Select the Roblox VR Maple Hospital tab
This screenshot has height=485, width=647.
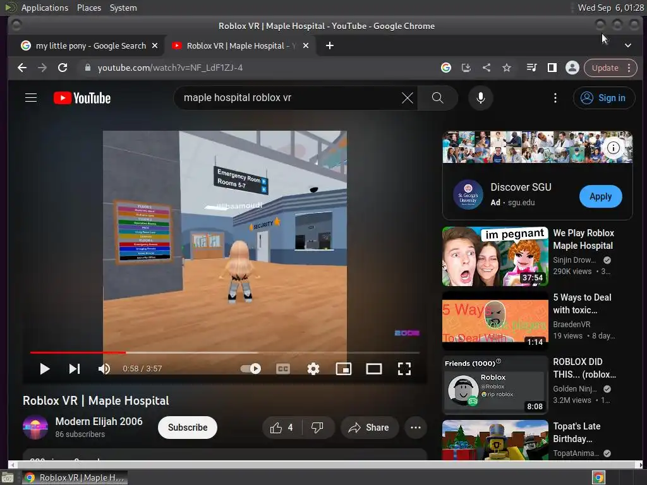pos(241,45)
